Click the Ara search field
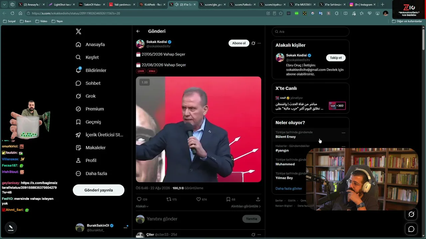Image resolution: width=426 pixels, height=239 pixels. tap(311, 32)
